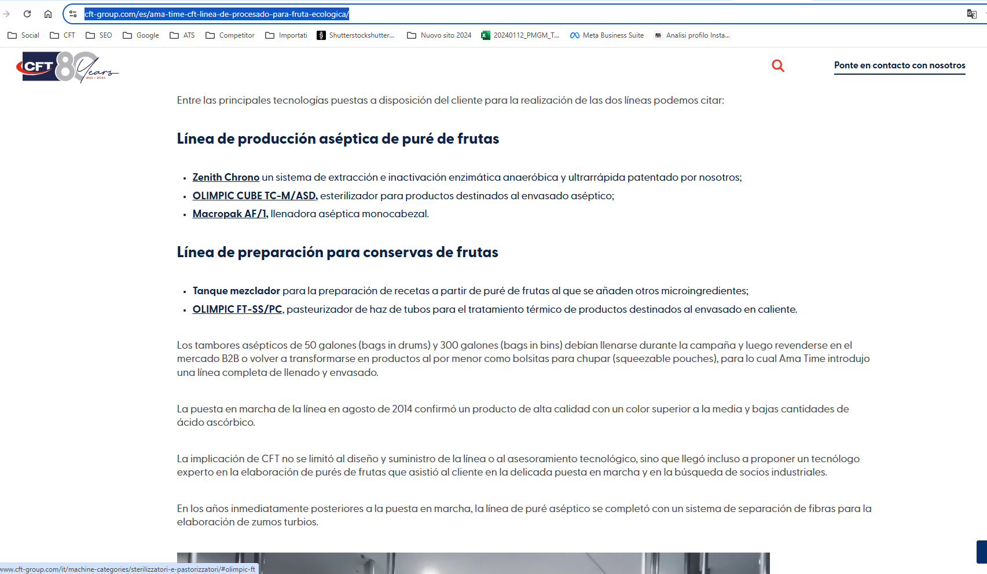Screen dimensions: 987x574
Task: Open the Google bookmarks folder
Action: (141, 35)
